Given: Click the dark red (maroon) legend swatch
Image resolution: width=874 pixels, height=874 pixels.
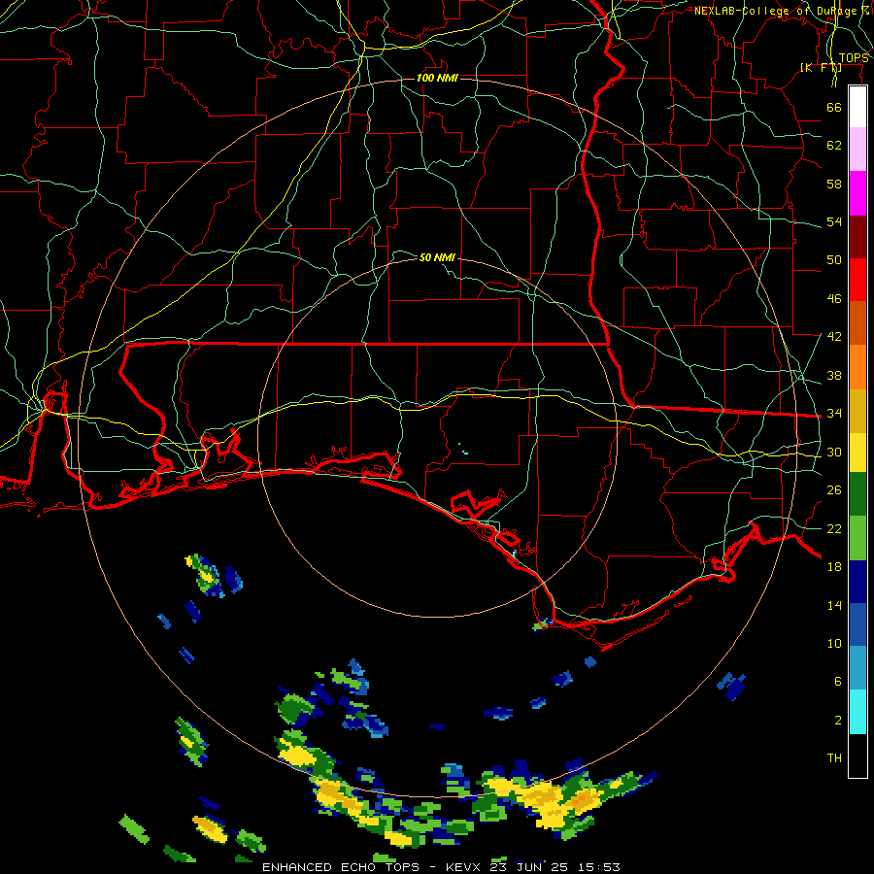Looking at the screenshot, I should click(857, 236).
